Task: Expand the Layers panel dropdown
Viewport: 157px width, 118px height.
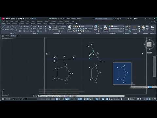Action: tap(80, 33)
